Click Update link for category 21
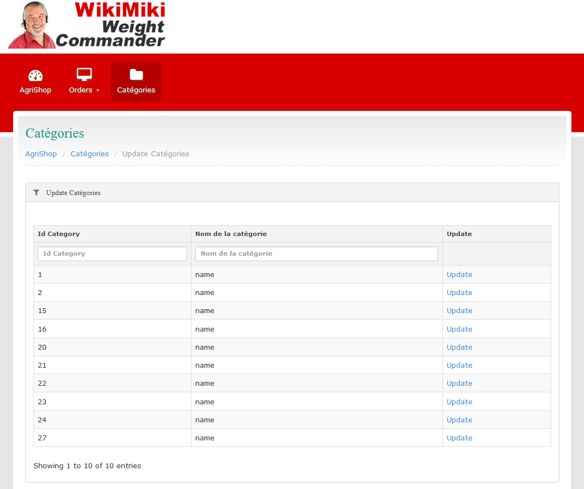 pos(459,366)
